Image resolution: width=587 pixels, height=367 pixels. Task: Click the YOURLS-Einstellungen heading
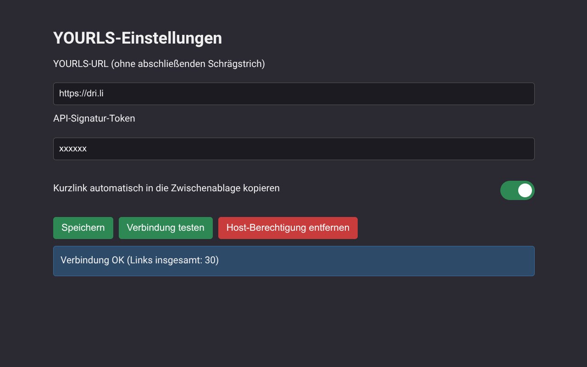pyautogui.click(x=138, y=38)
